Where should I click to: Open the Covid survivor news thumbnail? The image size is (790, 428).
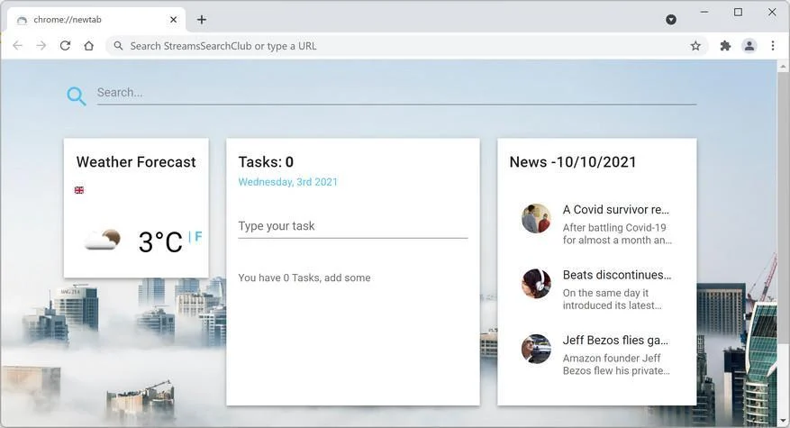click(536, 219)
